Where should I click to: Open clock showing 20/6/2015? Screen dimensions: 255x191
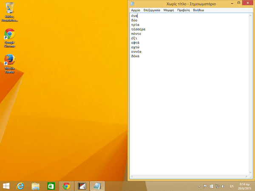(x=245, y=186)
